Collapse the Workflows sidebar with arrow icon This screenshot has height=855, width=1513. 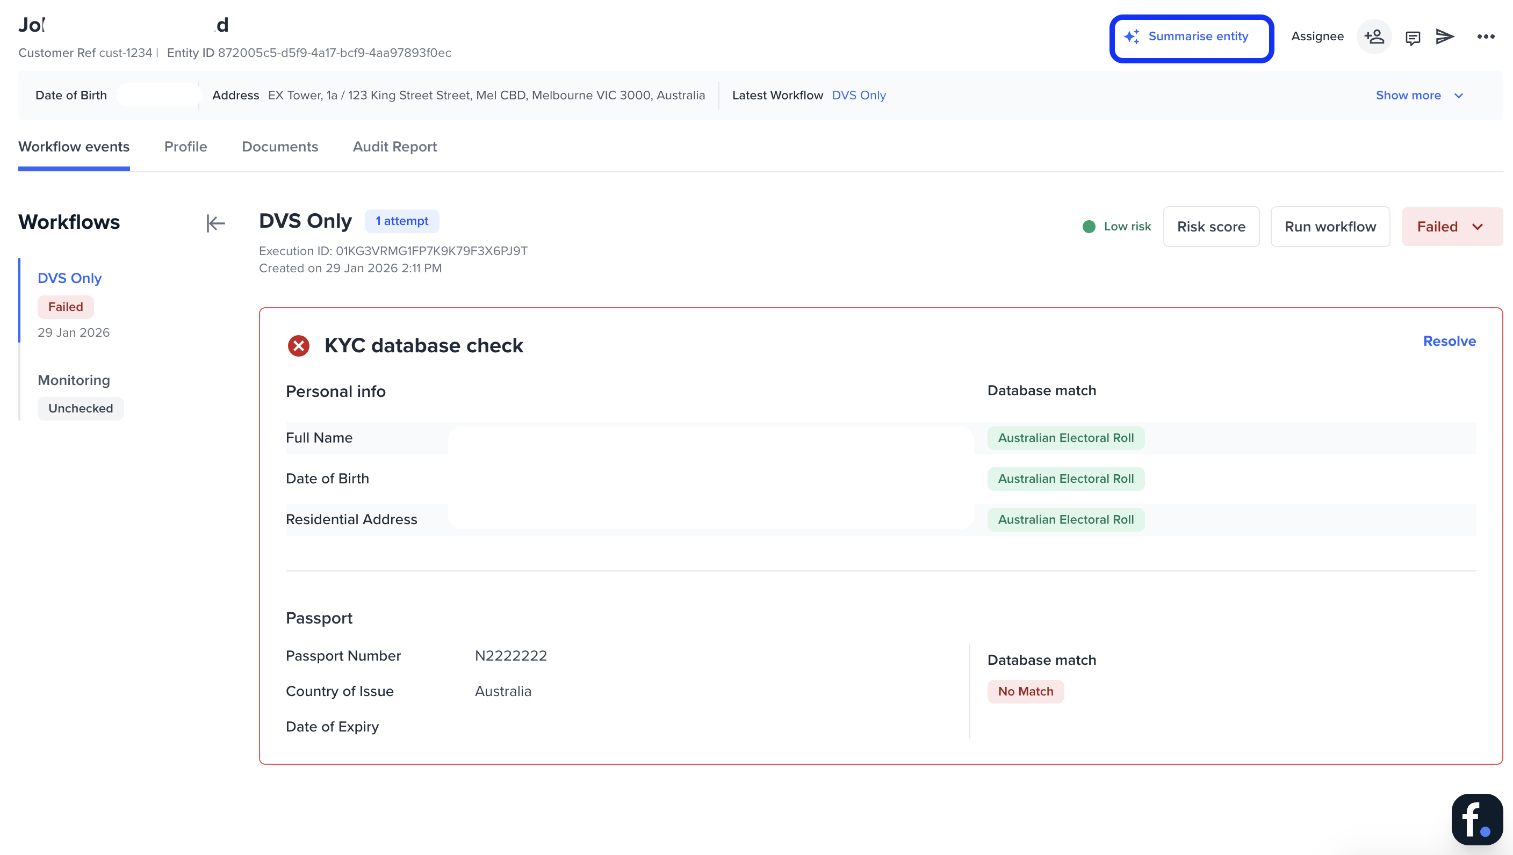tap(215, 223)
